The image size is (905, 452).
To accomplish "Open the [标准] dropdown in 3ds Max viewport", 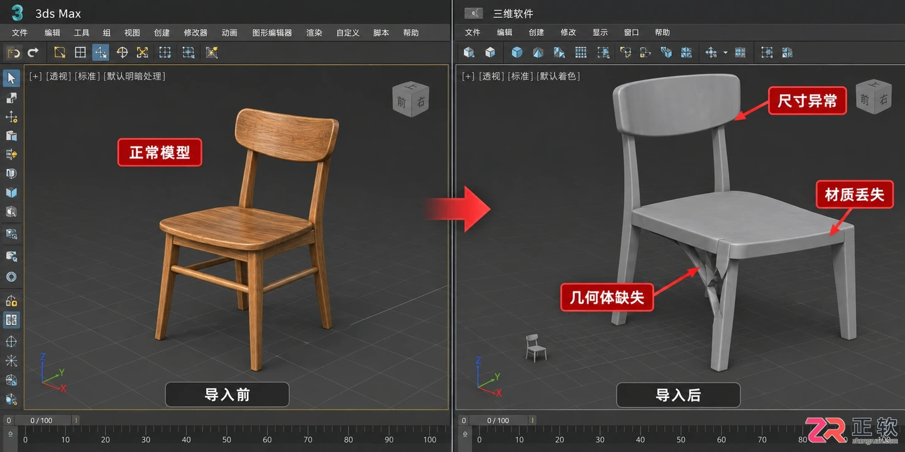I will click(88, 76).
